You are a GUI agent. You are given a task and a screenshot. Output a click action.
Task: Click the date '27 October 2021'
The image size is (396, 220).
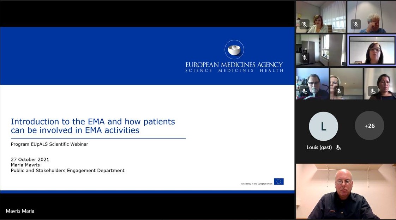30,159
